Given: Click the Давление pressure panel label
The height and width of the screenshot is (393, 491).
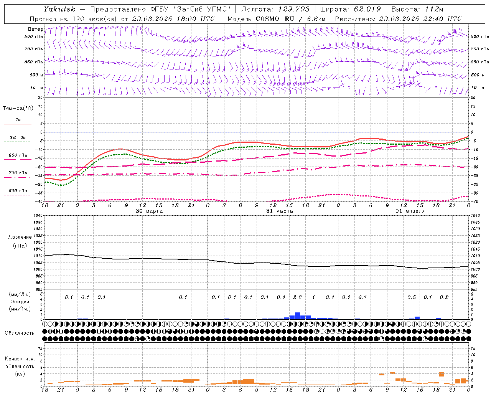Looking at the screenshot, I should 20,237.
